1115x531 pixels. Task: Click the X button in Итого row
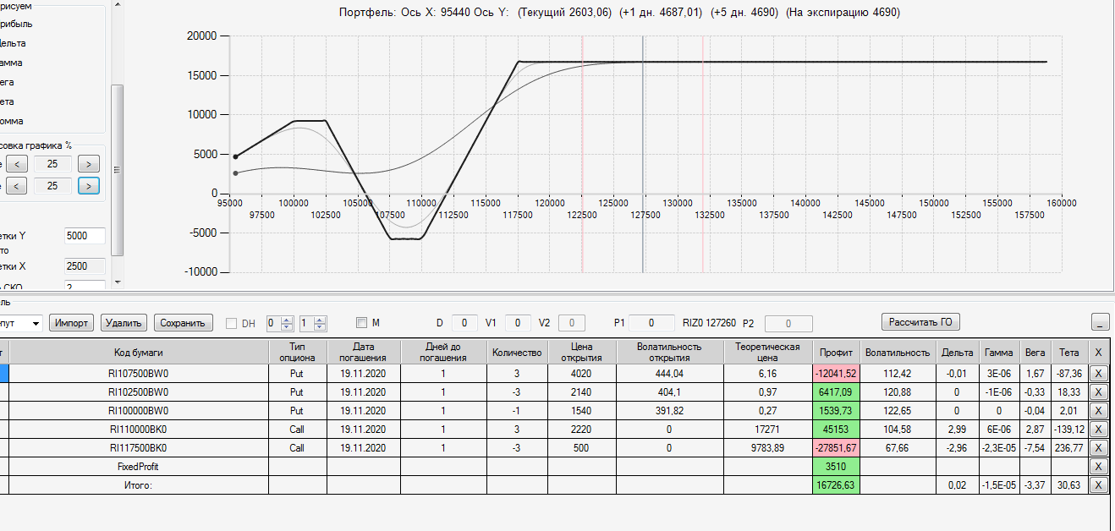click(x=1098, y=484)
